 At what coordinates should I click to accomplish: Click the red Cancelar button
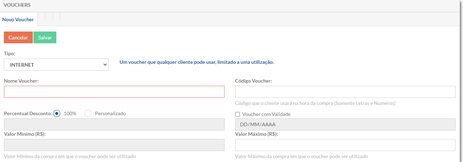coord(18,38)
